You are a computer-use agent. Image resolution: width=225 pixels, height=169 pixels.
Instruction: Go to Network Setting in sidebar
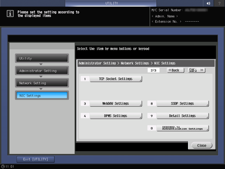(x=42, y=83)
